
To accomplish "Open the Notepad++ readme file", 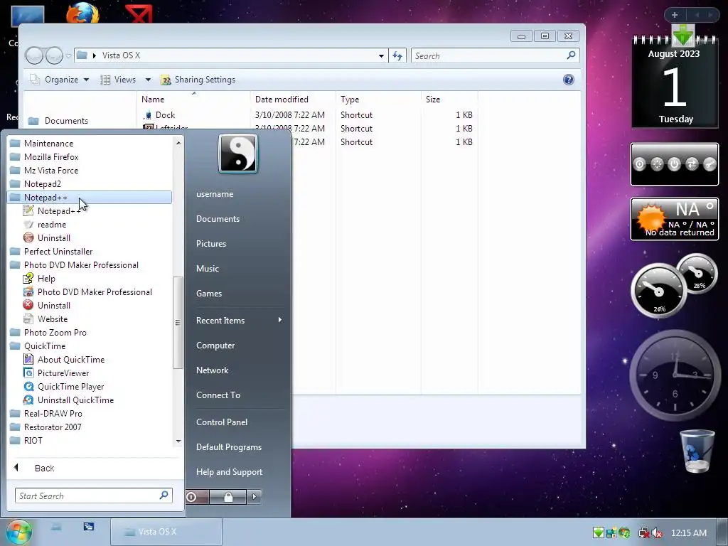I will pos(51,225).
